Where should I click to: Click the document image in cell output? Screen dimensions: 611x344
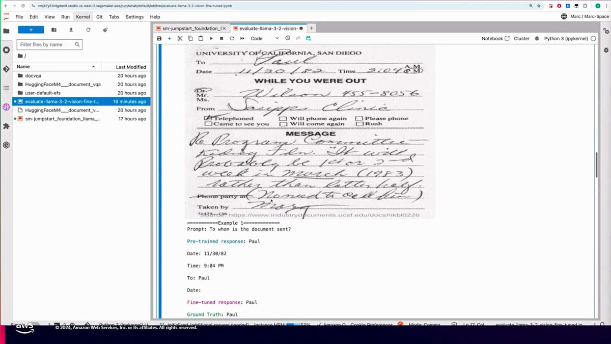coord(310,131)
